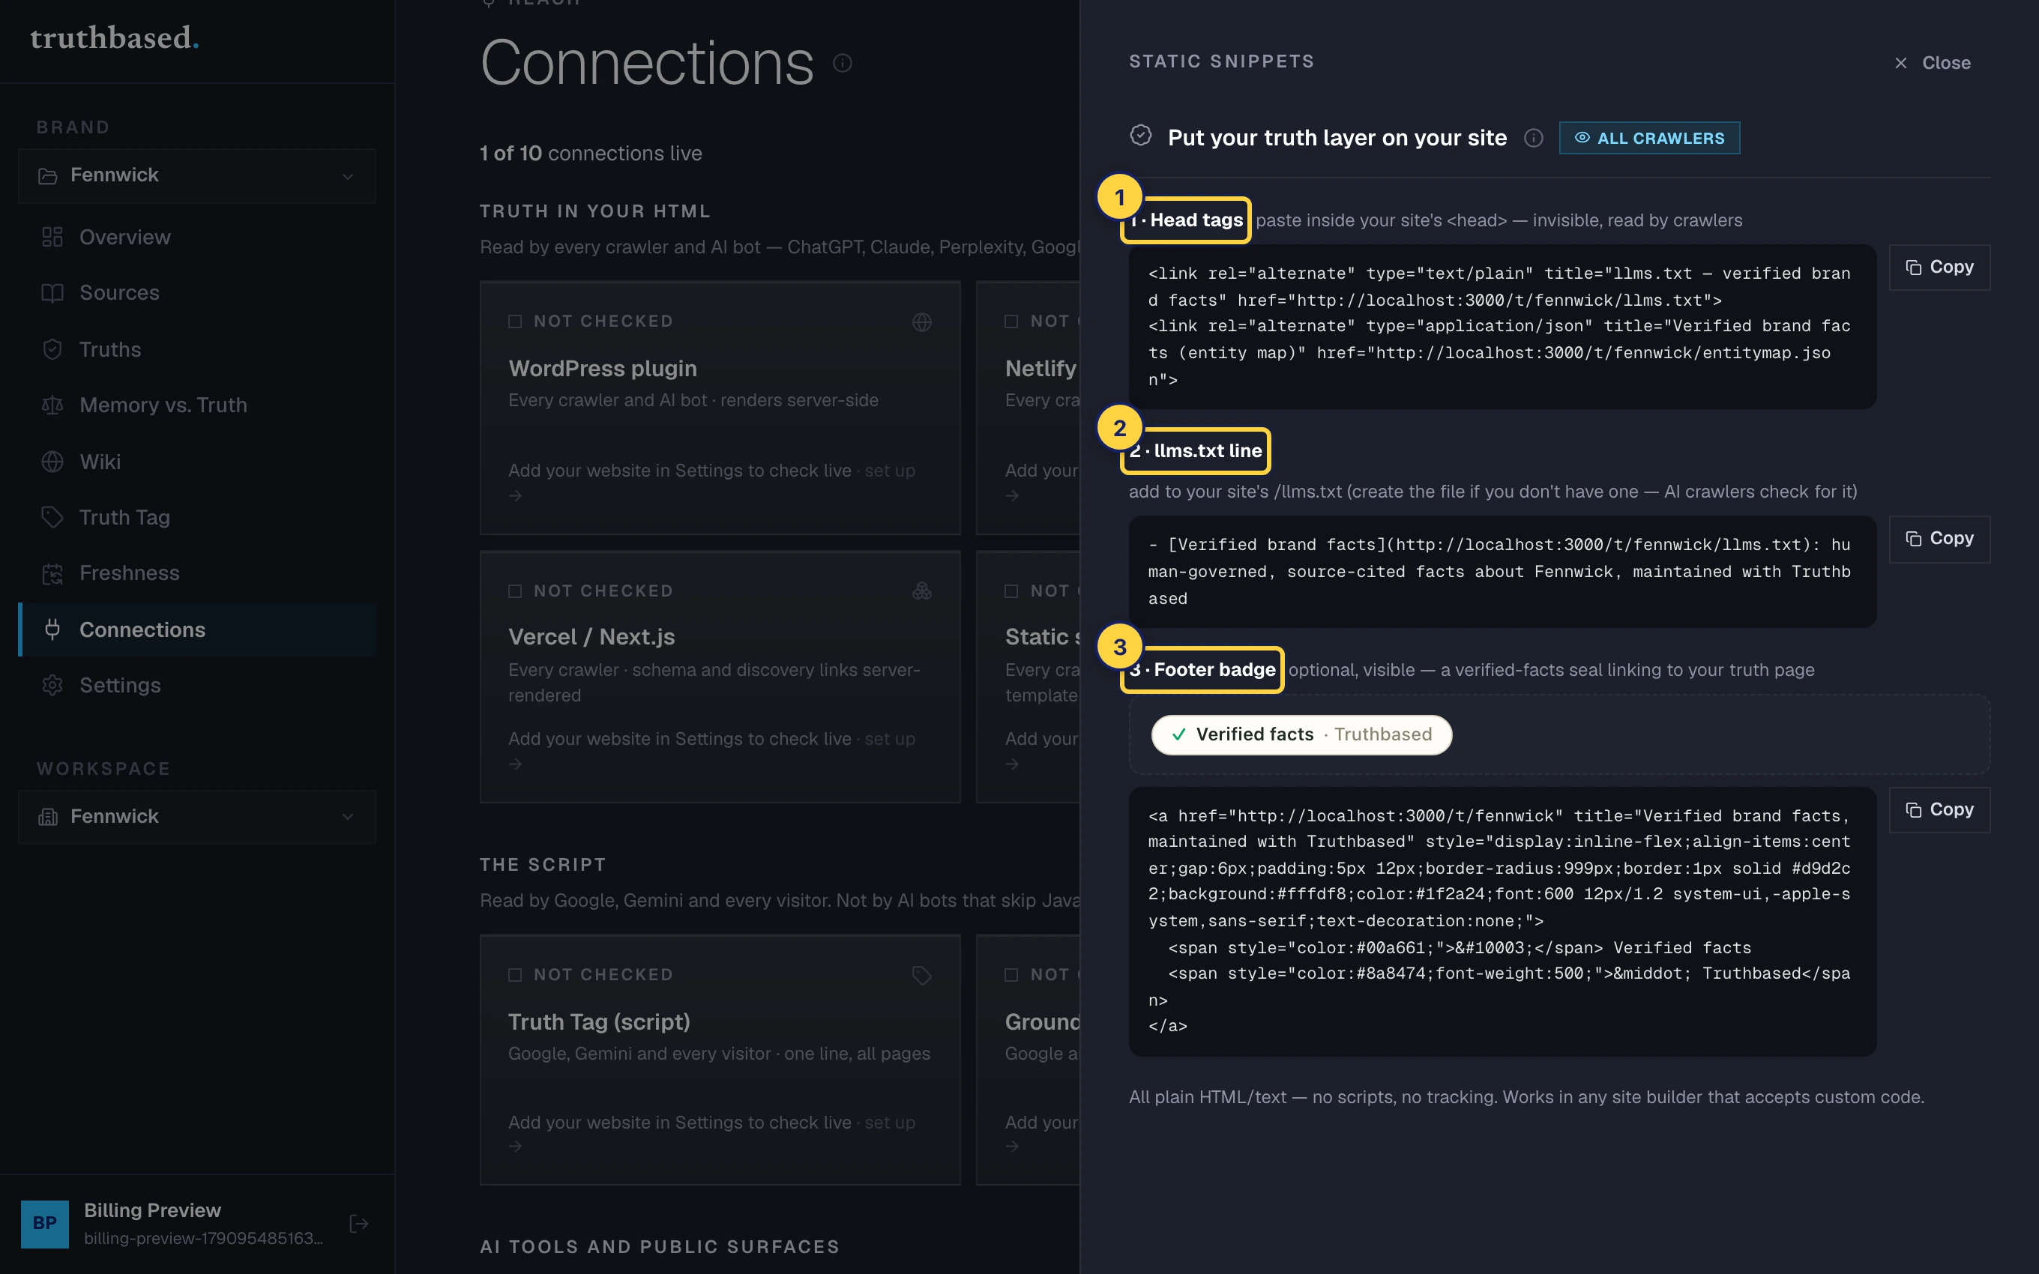The width and height of the screenshot is (2039, 1274).
Task: Copy the Footer badge HTML snippet
Action: (x=1939, y=809)
